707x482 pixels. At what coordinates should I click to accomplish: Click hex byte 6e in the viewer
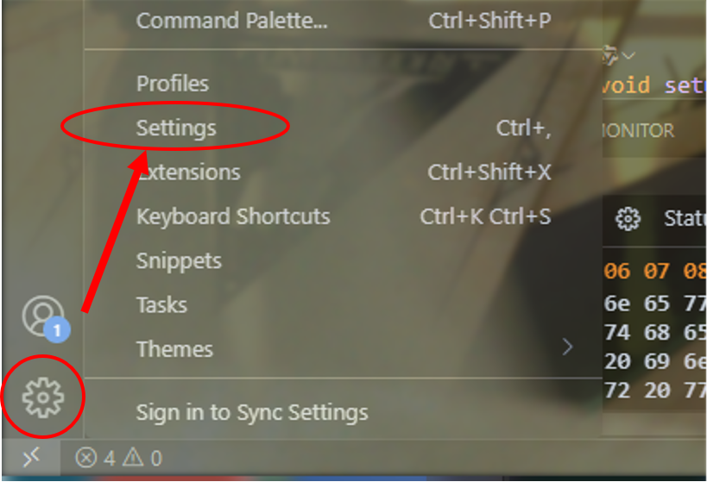pyautogui.click(x=616, y=303)
